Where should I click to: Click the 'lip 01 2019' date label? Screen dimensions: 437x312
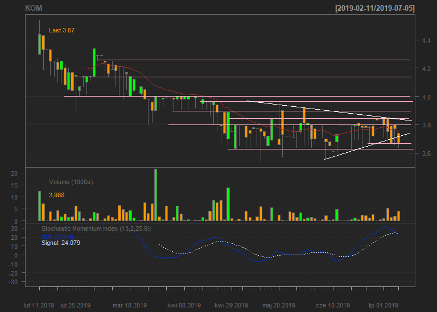click(384, 305)
